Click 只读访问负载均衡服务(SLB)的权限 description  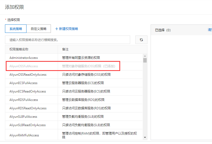pos(86,125)
